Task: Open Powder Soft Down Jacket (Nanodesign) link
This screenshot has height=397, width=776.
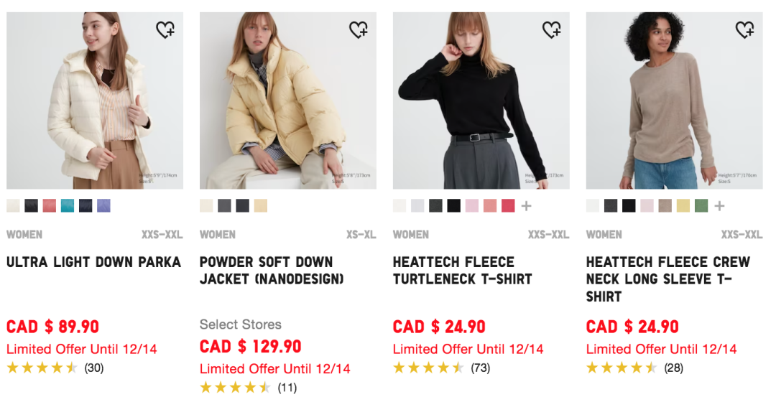Action: (x=272, y=271)
